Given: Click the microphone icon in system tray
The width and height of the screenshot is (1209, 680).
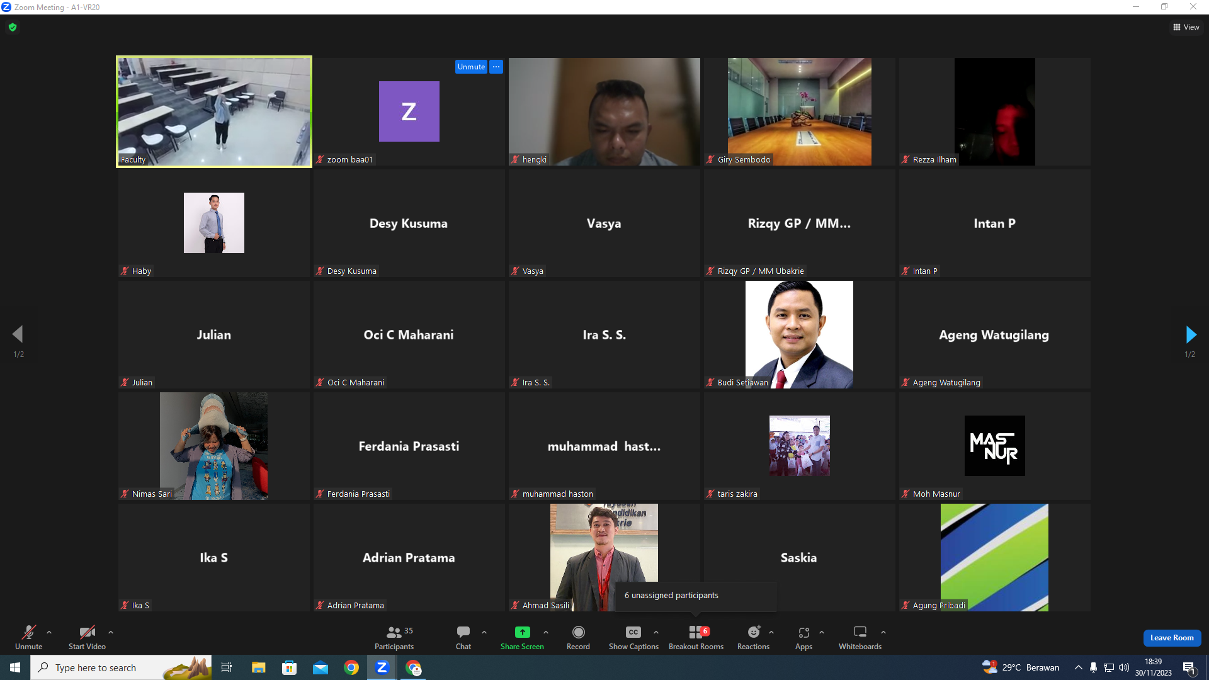Looking at the screenshot, I should coord(1094,667).
